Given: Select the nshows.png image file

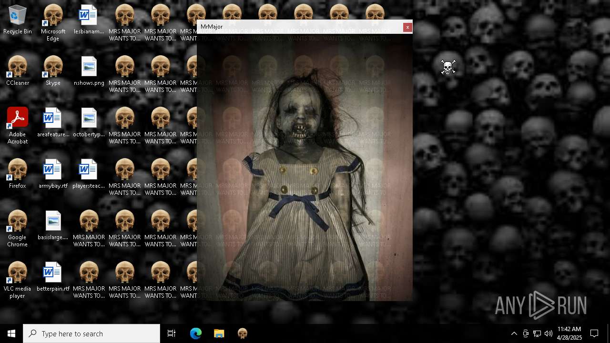Looking at the screenshot, I should (89, 71).
